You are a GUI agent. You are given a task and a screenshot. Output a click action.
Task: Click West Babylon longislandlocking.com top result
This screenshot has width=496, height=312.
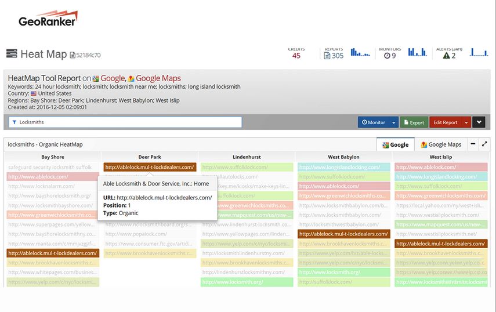coord(344,167)
